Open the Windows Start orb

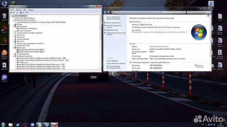3,124
